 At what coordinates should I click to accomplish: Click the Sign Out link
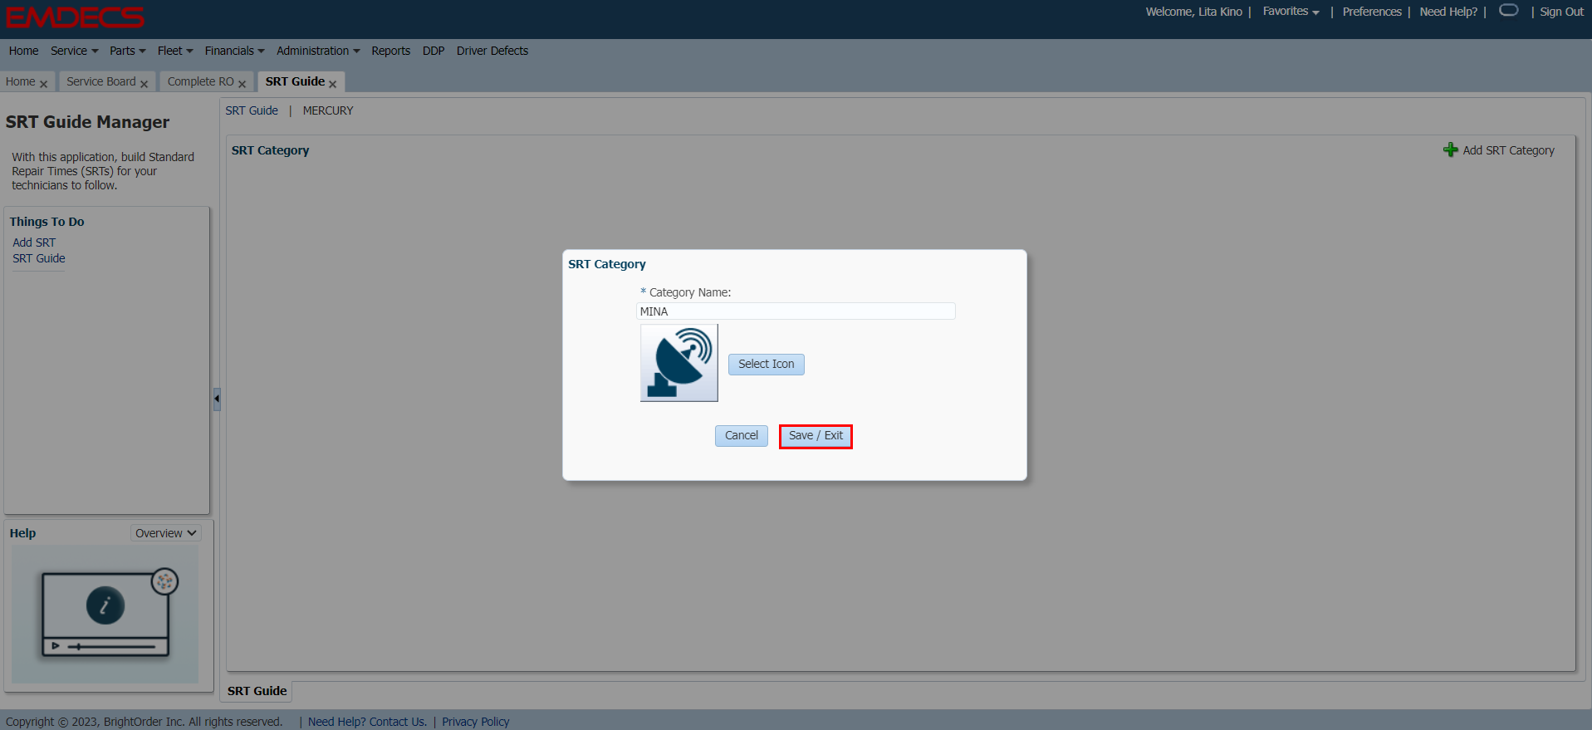pos(1561,12)
